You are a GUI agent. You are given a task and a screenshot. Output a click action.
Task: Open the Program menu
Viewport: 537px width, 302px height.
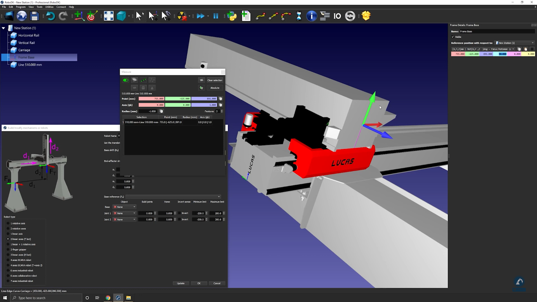click(20, 7)
